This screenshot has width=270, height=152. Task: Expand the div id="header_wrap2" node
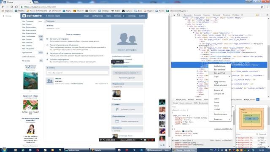[186, 20]
